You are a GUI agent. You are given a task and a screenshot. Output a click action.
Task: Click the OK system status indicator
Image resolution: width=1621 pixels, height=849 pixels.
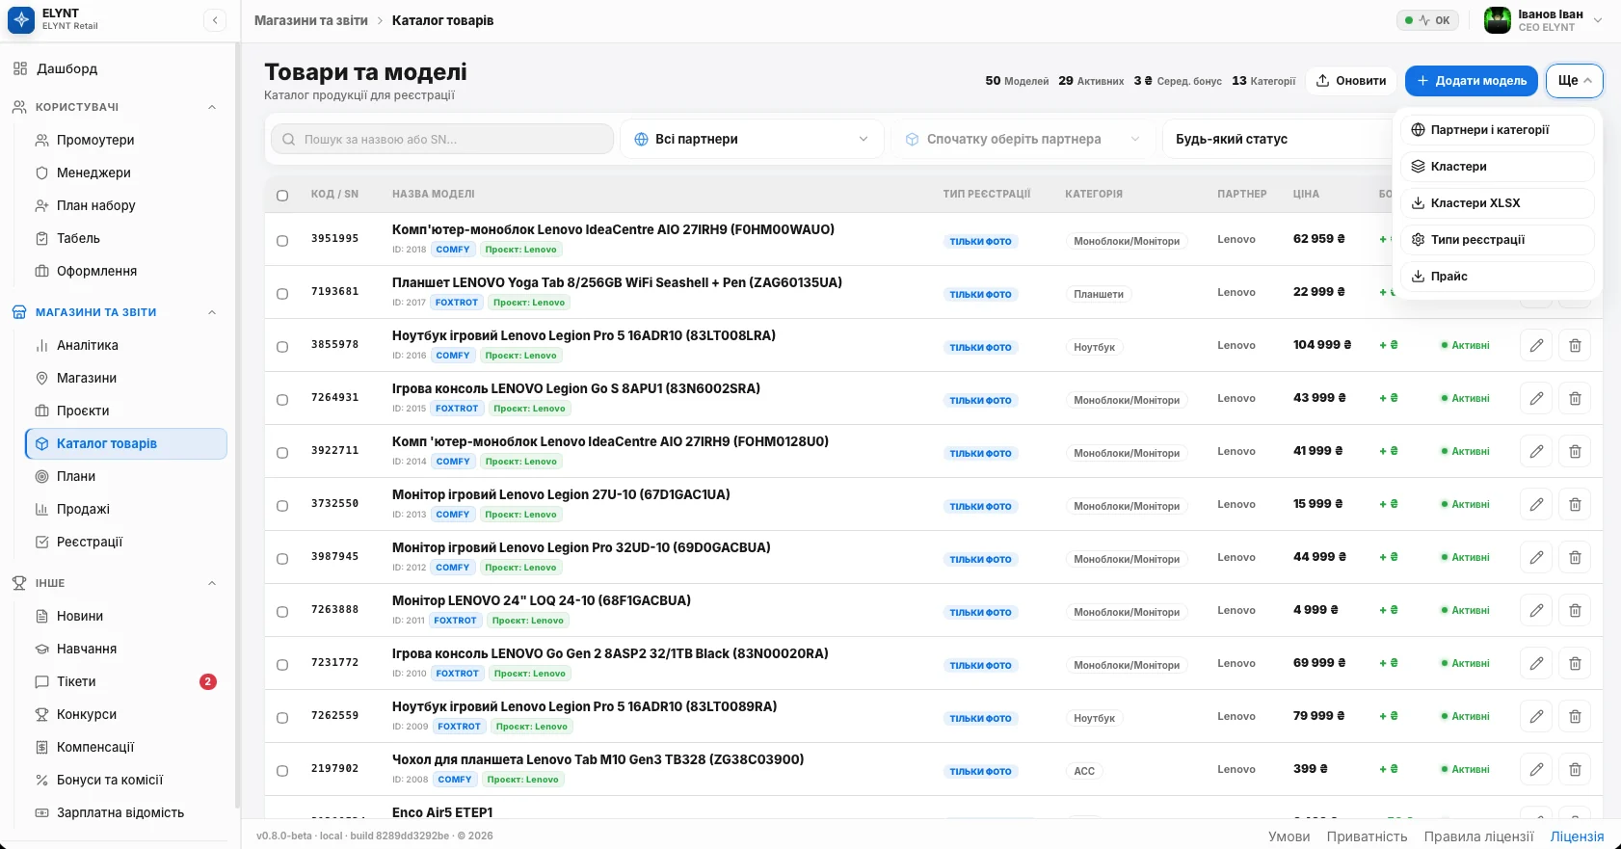[x=1427, y=20]
